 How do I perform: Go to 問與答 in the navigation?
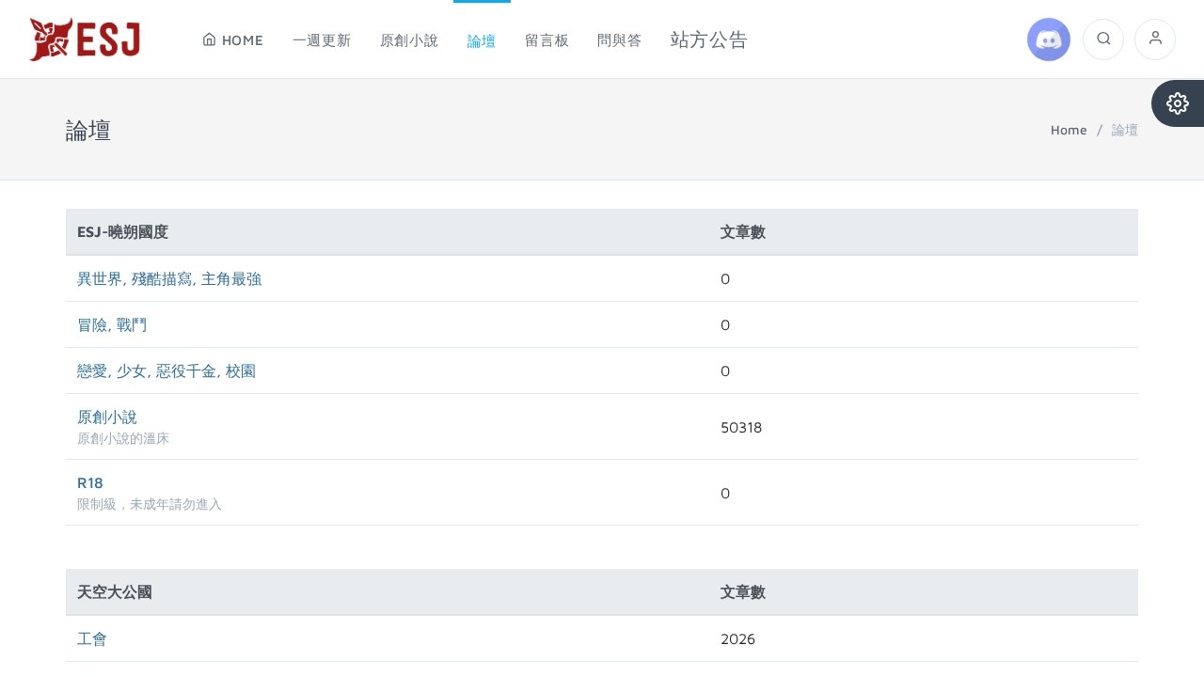pyautogui.click(x=619, y=40)
